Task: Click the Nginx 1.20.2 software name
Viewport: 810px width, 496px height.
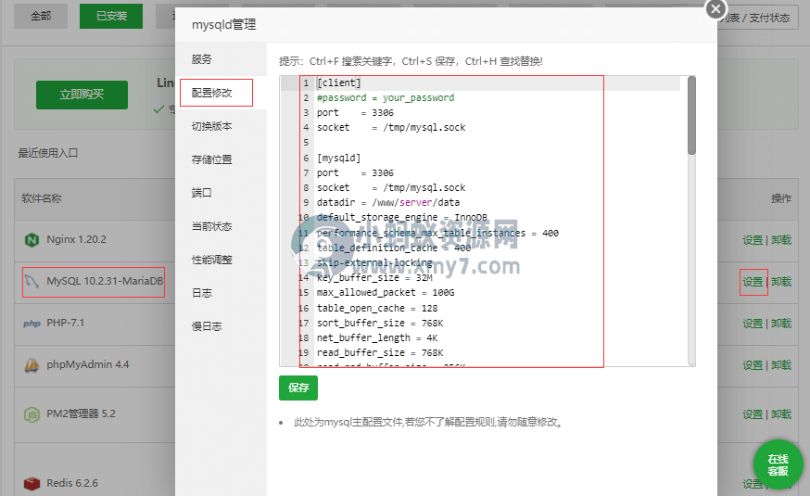Action: [76, 240]
